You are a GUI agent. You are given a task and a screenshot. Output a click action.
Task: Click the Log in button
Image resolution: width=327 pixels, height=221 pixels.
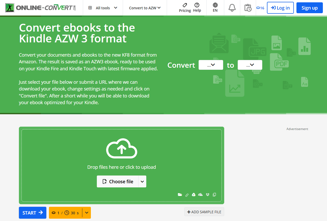[280, 8]
